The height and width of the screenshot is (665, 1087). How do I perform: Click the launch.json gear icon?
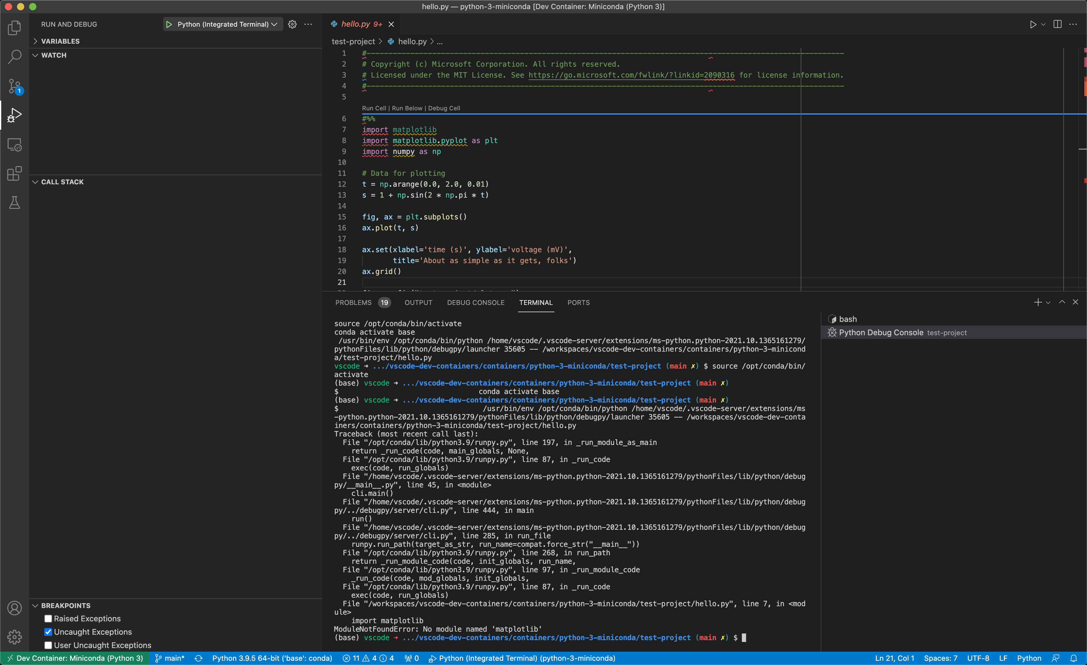292,24
